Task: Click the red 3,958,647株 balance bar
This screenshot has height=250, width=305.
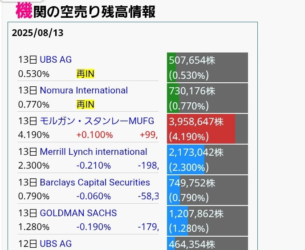Action: 207,129
